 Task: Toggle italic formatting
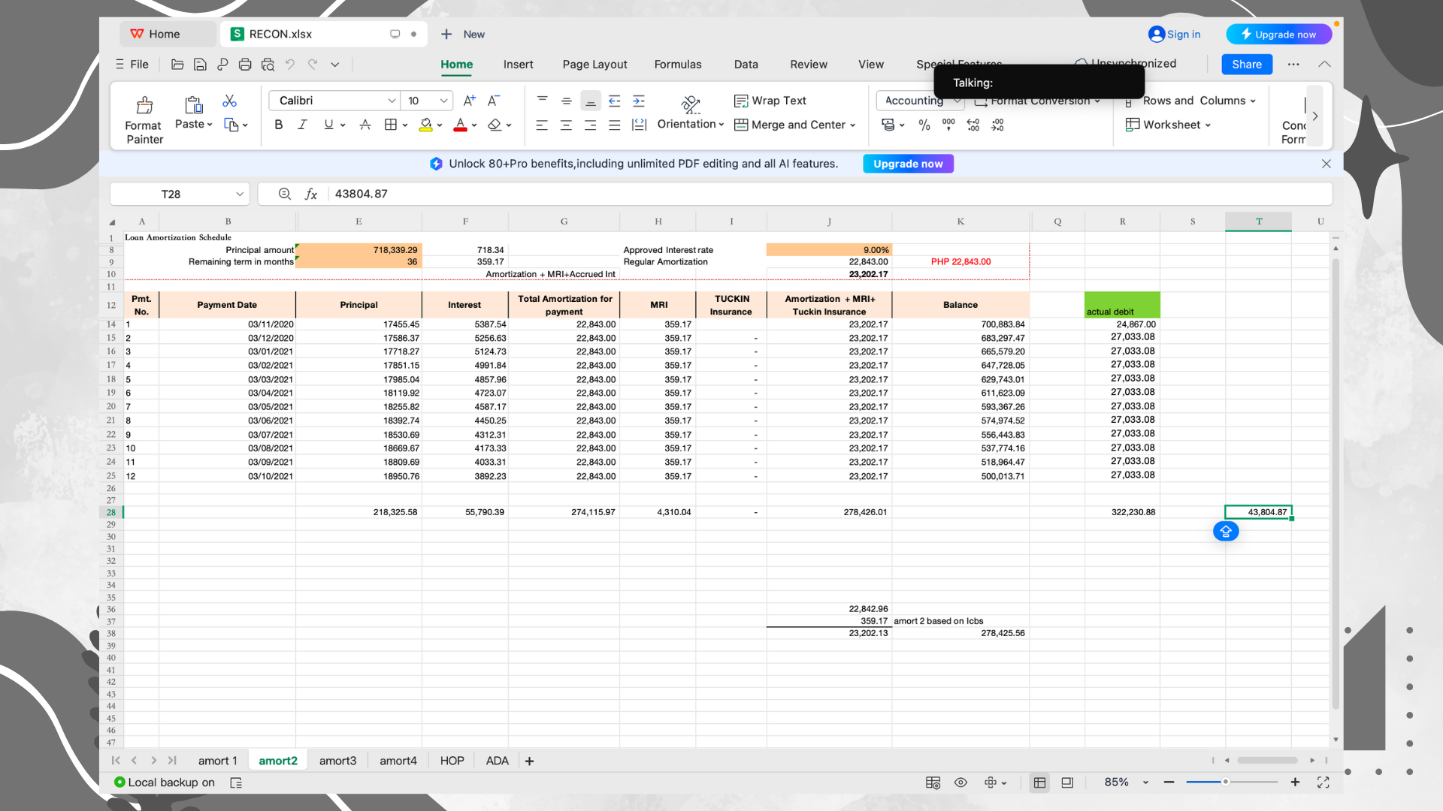coord(302,125)
